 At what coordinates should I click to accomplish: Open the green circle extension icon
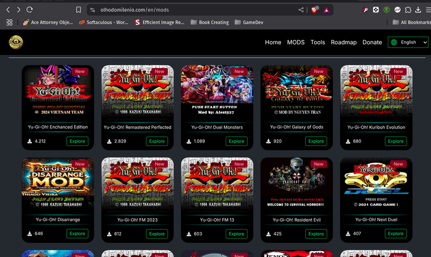(387, 10)
